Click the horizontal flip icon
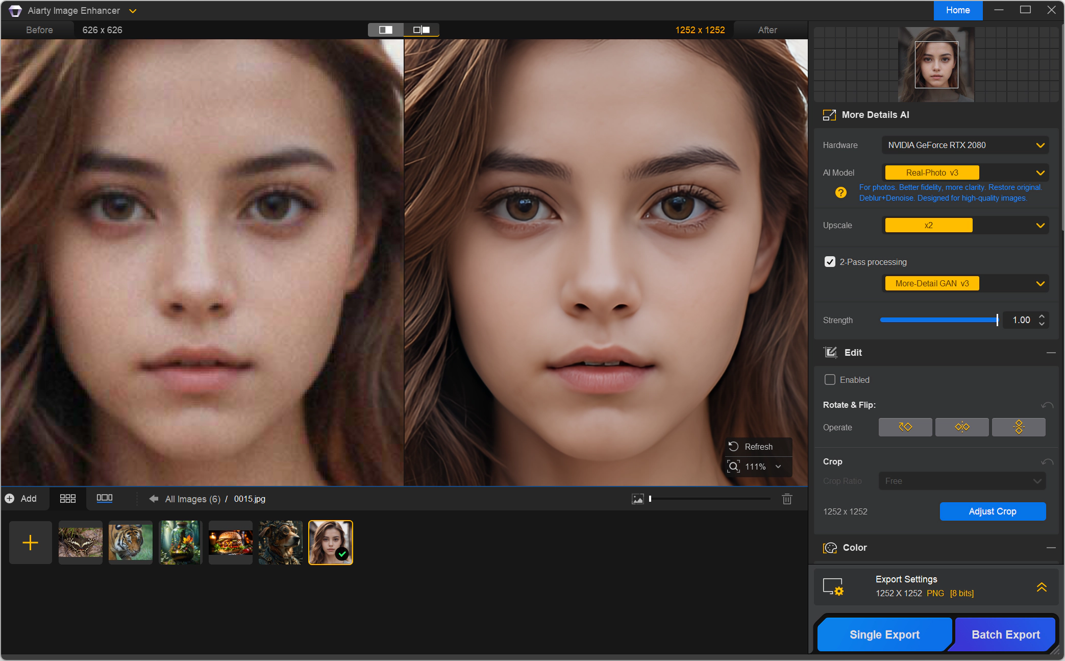Image resolution: width=1065 pixels, height=661 pixels. pos(962,427)
